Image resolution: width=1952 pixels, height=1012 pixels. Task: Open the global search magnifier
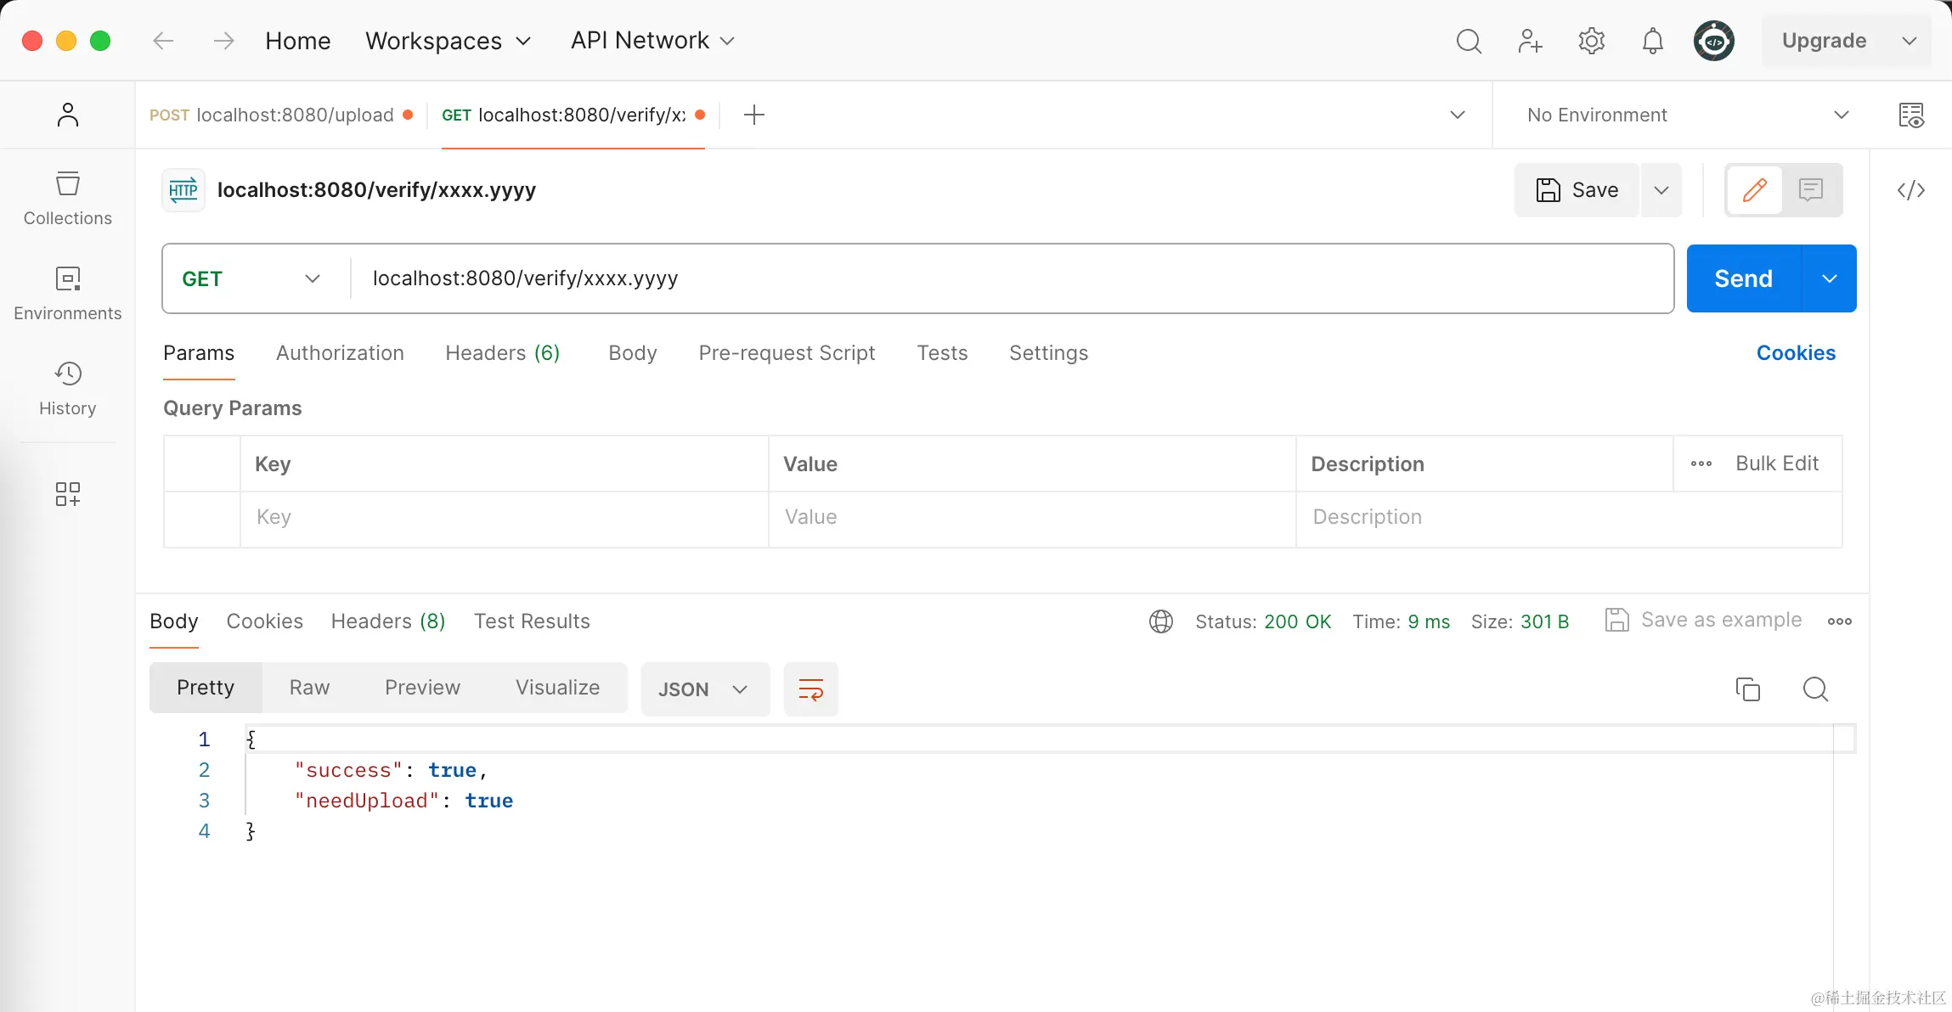[1469, 41]
